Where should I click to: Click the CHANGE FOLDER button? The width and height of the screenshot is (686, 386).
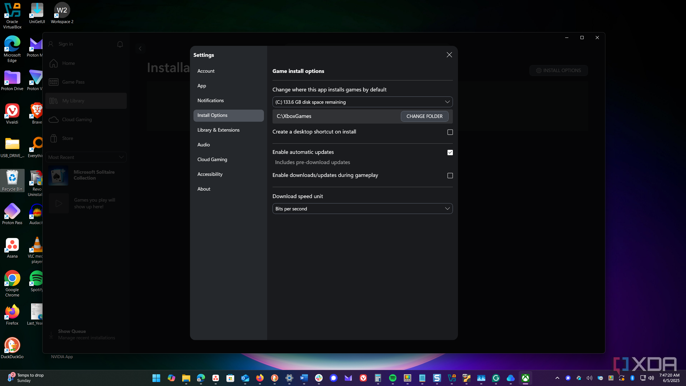(x=424, y=116)
